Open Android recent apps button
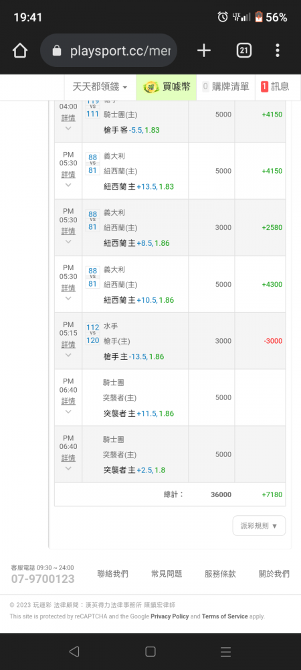Image resolution: width=301 pixels, height=670 pixels. point(225,651)
